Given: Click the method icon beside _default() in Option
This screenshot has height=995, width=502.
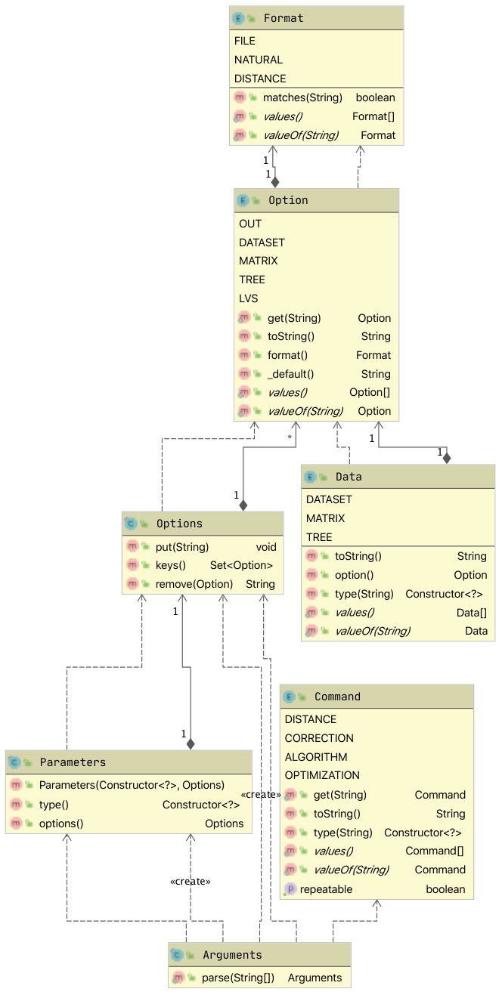Looking at the screenshot, I should pos(243,374).
